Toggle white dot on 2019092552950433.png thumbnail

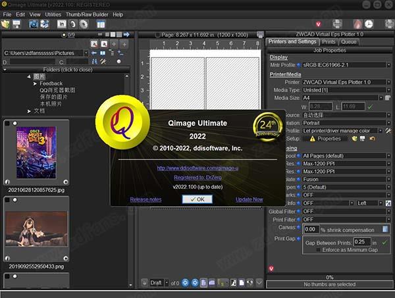coord(15,200)
